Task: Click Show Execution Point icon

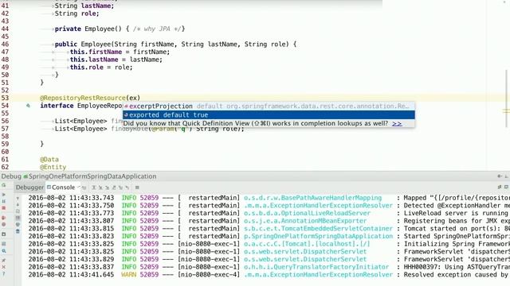Action: pos(84,187)
